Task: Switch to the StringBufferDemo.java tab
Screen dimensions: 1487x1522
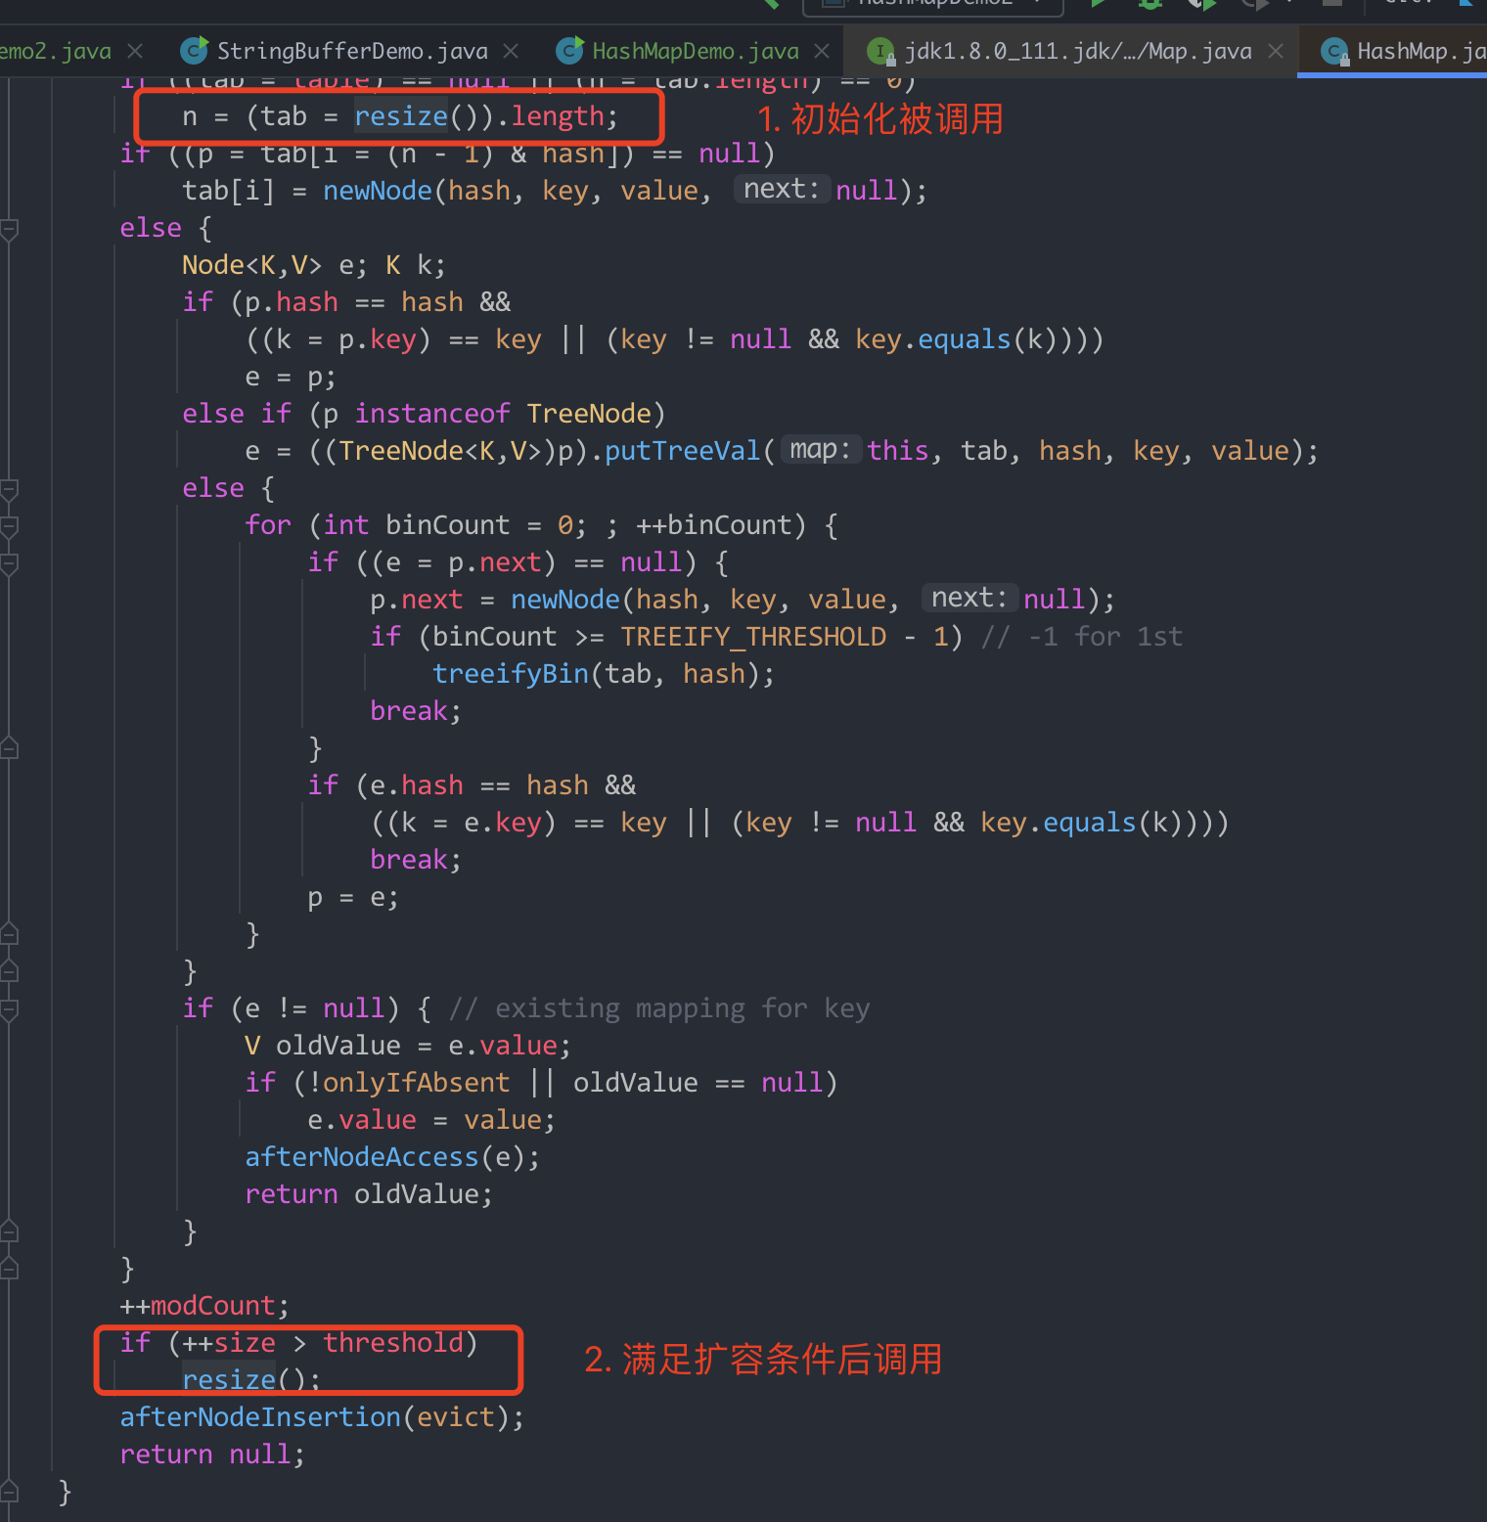Action: point(352,51)
